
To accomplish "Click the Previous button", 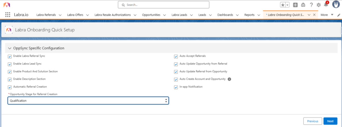I will (x=313, y=121).
